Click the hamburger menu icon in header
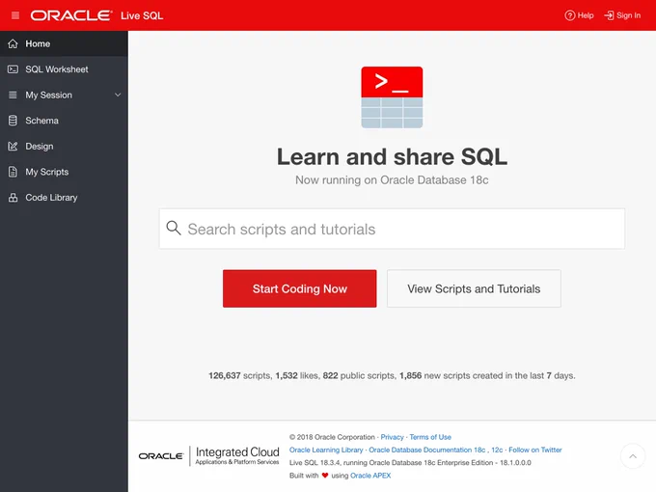This screenshot has height=492, width=656. pyautogui.click(x=15, y=15)
